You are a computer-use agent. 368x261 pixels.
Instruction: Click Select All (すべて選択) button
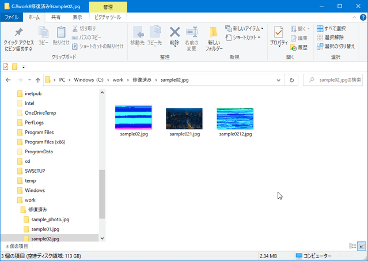coord(331,28)
